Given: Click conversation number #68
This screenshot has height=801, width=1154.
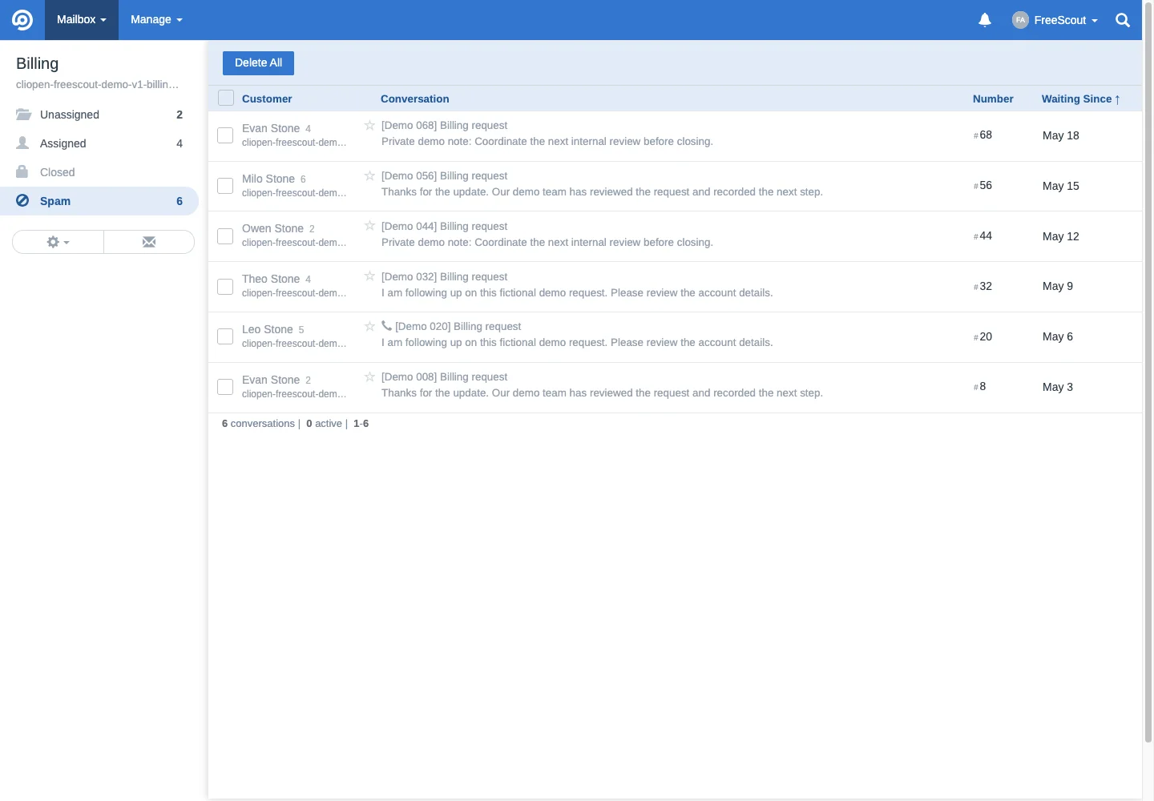Looking at the screenshot, I should coord(983,135).
